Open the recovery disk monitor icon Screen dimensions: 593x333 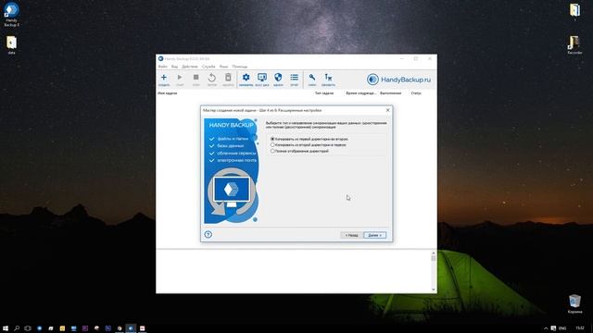(261, 80)
